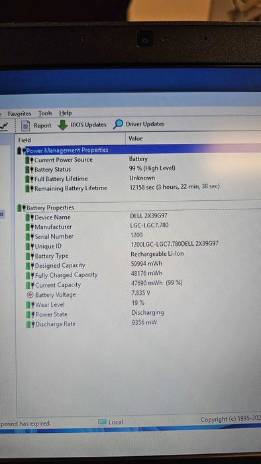The image size is (261, 464).
Task: Open the Help menu
Action: [x=66, y=113]
